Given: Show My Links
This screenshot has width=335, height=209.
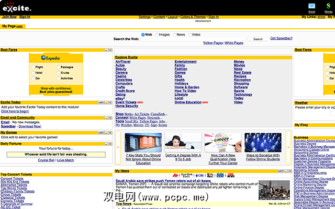Looking at the screenshot, I should [321, 17].
